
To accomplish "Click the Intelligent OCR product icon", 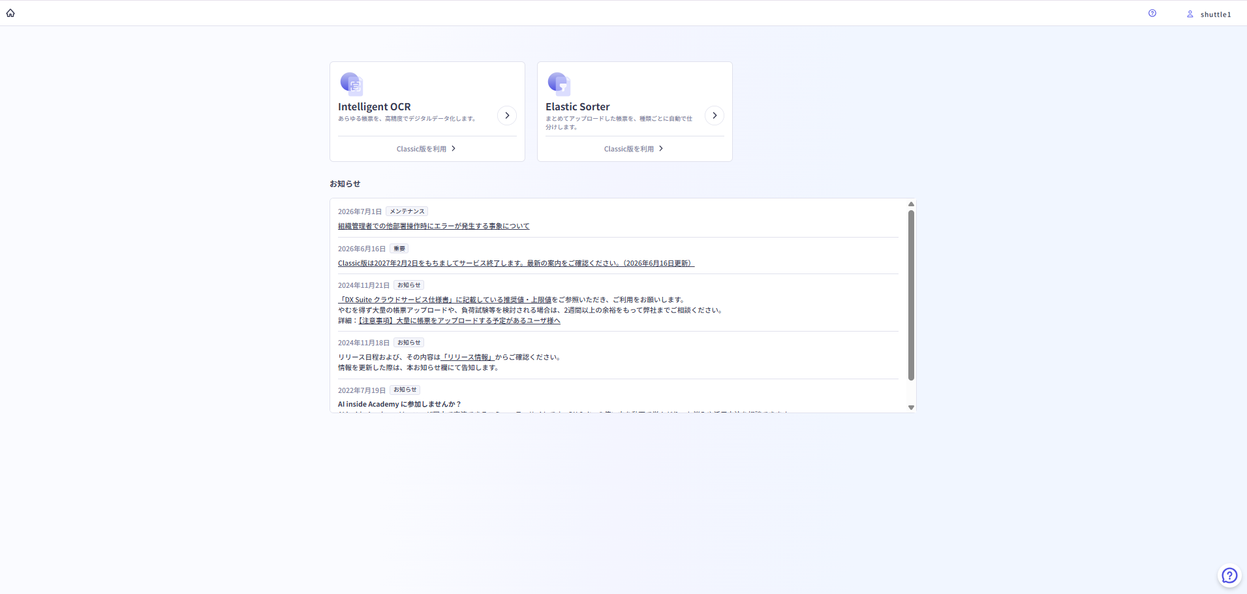I will 352,84.
